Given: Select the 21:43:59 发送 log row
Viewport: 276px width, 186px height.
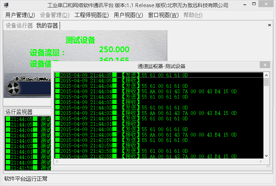Looking at the screenshot, I should [x=159, y=140].
